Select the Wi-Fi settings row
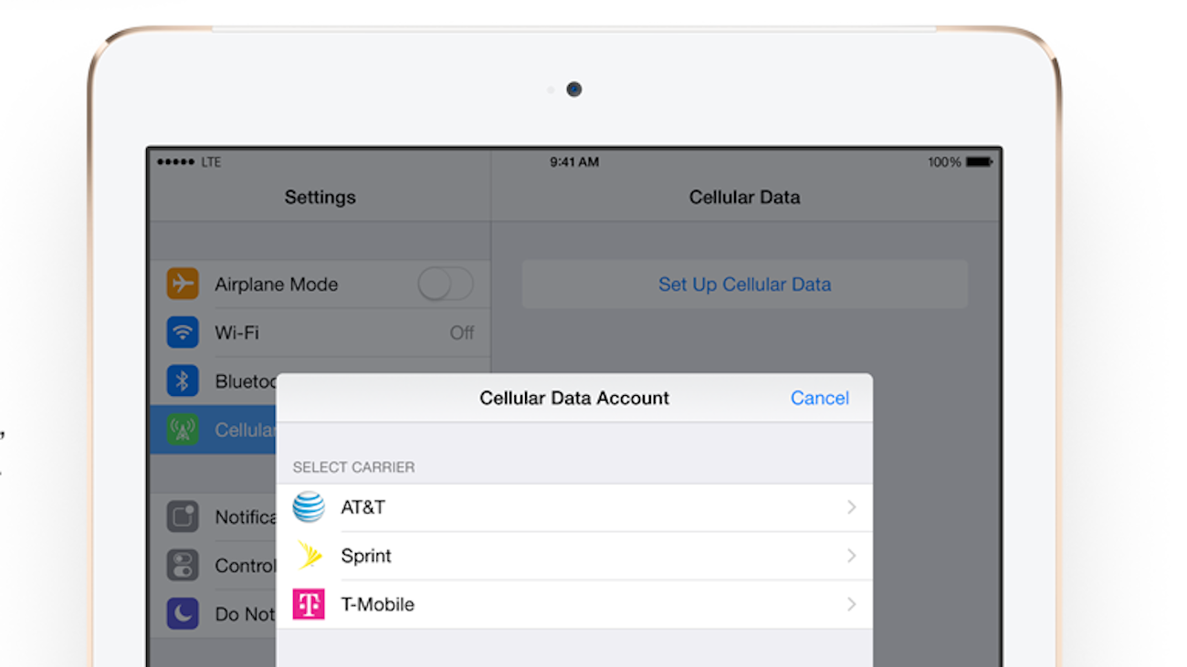This screenshot has width=1187, height=667. pyautogui.click(x=320, y=333)
